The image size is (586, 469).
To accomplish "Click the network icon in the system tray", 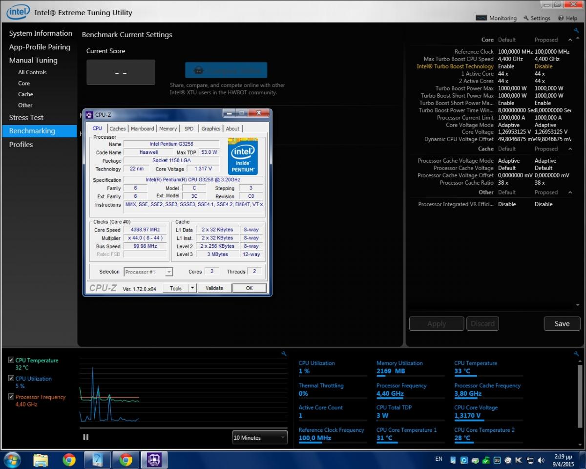I will (x=530, y=460).
